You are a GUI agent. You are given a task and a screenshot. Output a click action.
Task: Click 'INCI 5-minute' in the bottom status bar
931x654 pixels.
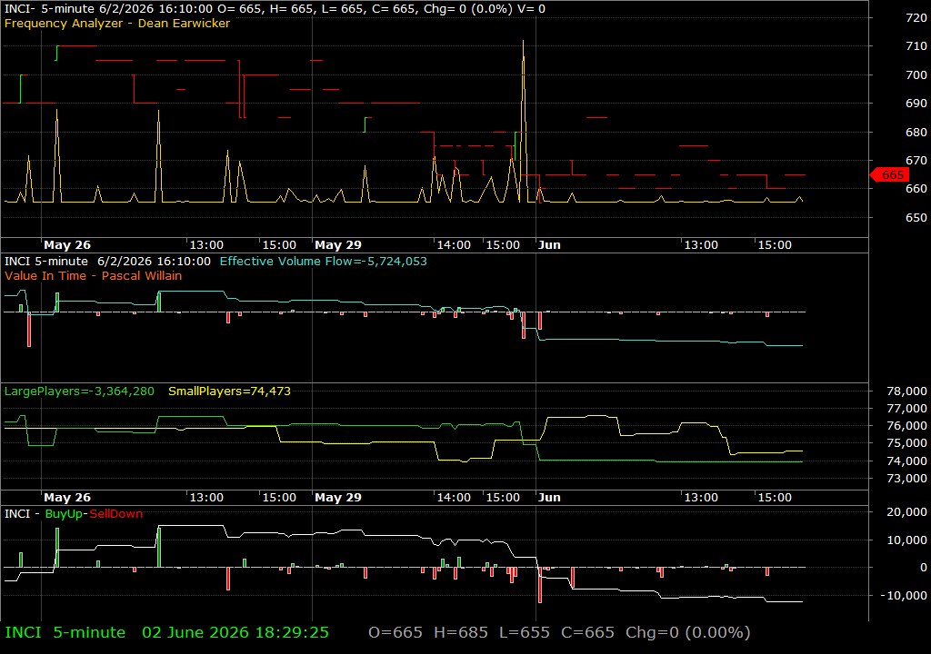(65, 632)
